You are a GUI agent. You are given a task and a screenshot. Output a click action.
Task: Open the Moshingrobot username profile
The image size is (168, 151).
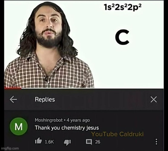click(x=49, y=120)
